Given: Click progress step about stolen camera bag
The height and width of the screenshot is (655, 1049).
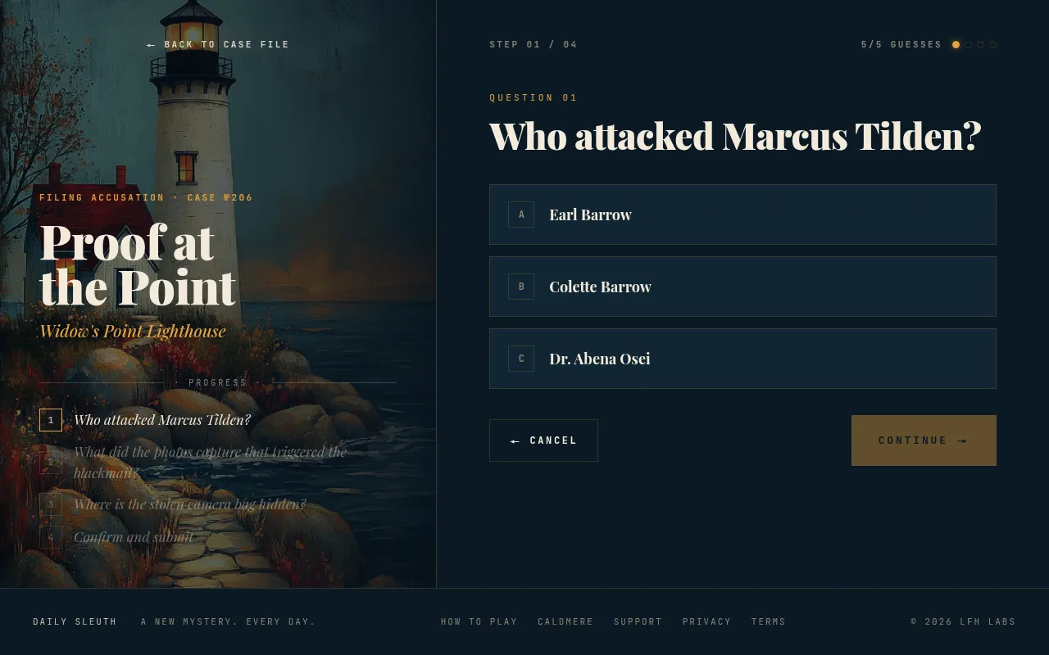Looking at the screenshot, I should 190,504.
